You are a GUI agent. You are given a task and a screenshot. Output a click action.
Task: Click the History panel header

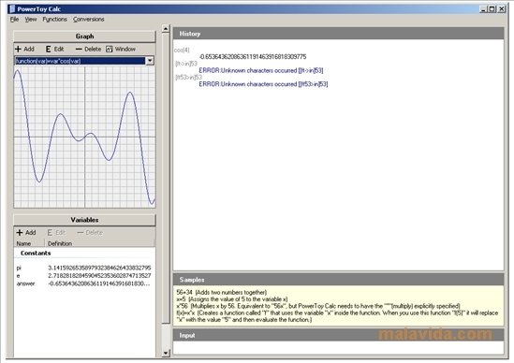tap(338, 34)
